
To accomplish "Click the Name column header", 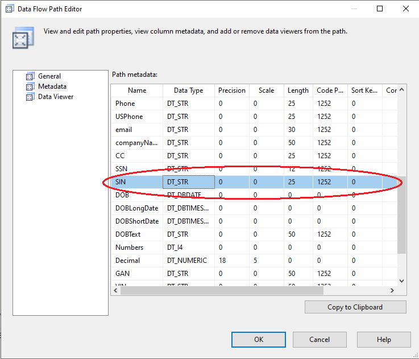I will (137, 90).
